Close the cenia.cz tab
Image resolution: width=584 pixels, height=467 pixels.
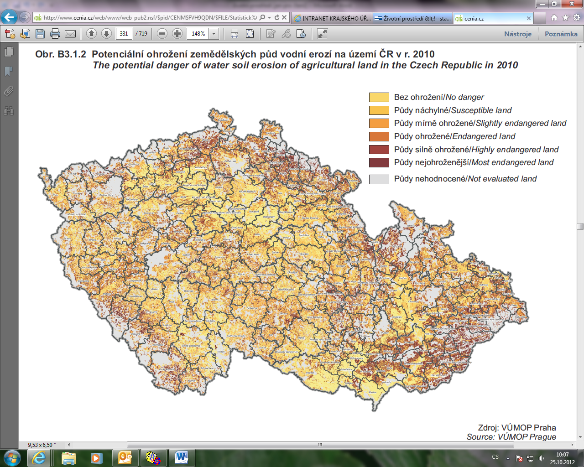[x=529, y=18]
